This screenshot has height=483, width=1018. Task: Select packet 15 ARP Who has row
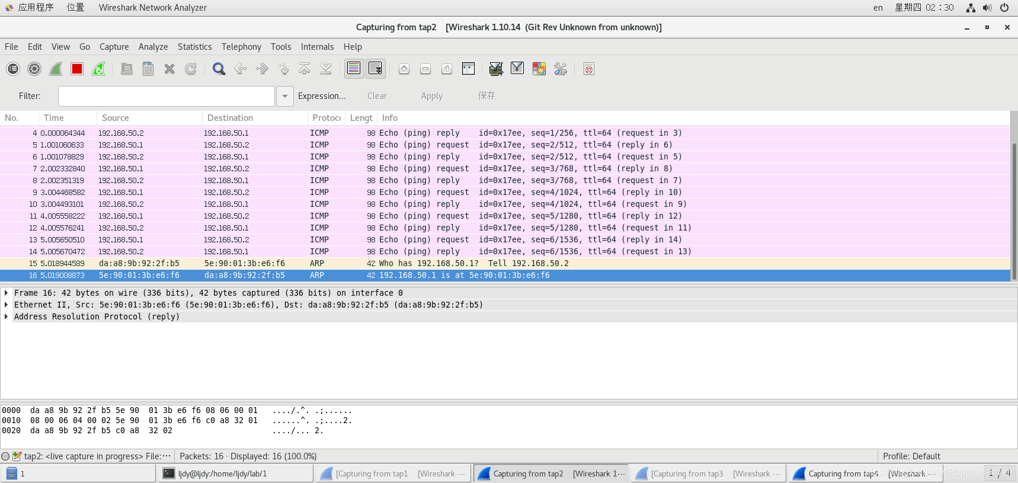pos(505,263)
